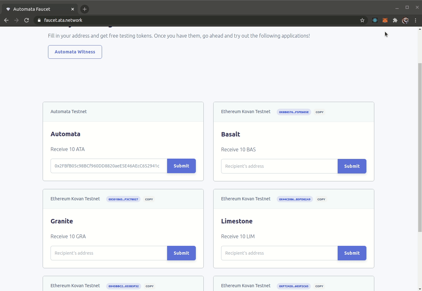This screenshot has width=422, height=291.
Task: Click the Automata Witness button
Action: [x=75, y=52]
